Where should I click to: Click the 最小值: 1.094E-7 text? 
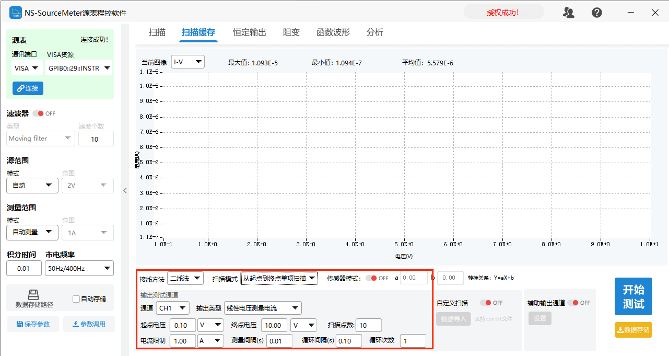pos(337,63)
